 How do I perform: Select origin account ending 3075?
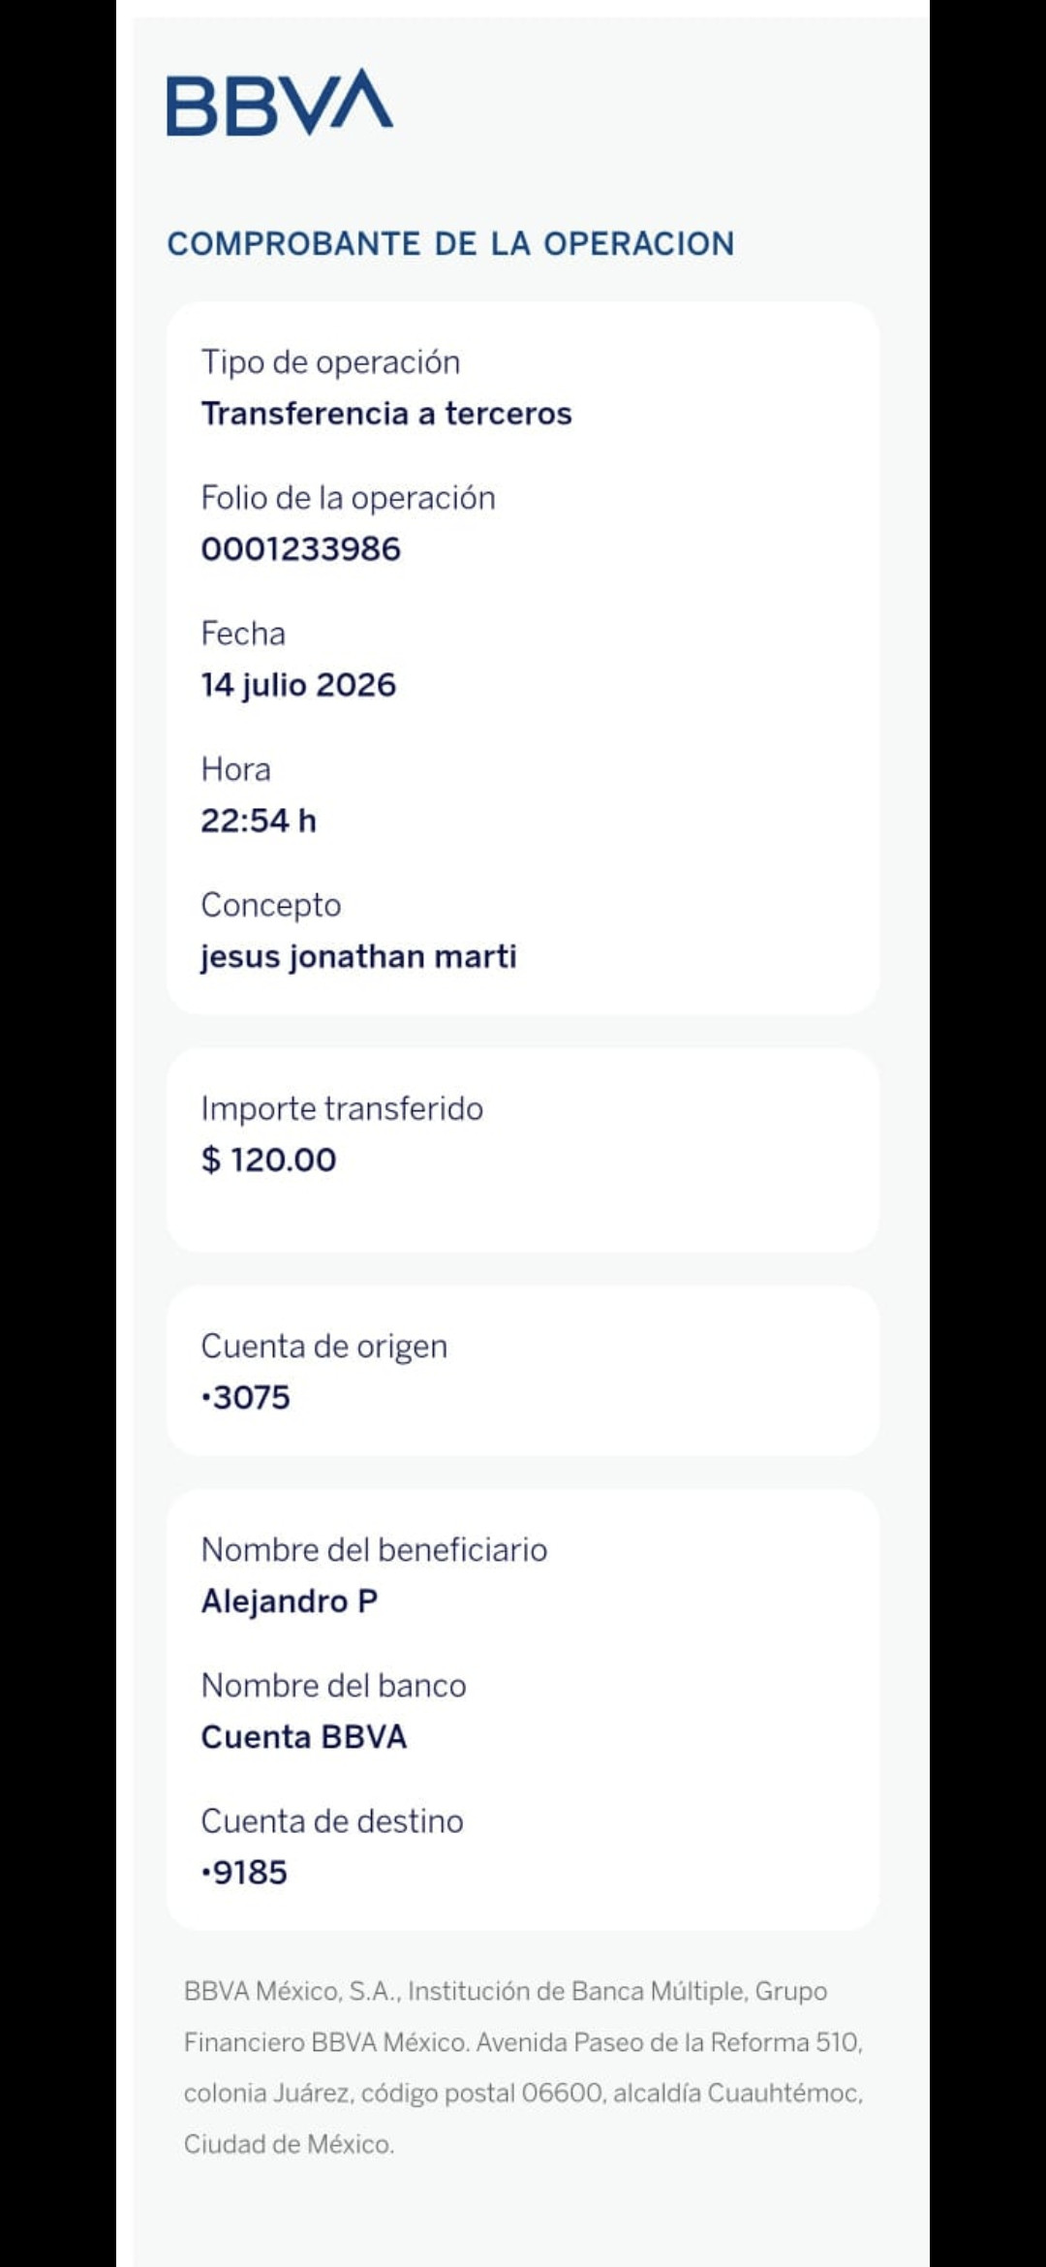[x=245, y=1397]
